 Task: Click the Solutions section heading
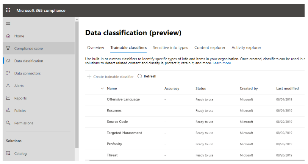click(14, 141)
